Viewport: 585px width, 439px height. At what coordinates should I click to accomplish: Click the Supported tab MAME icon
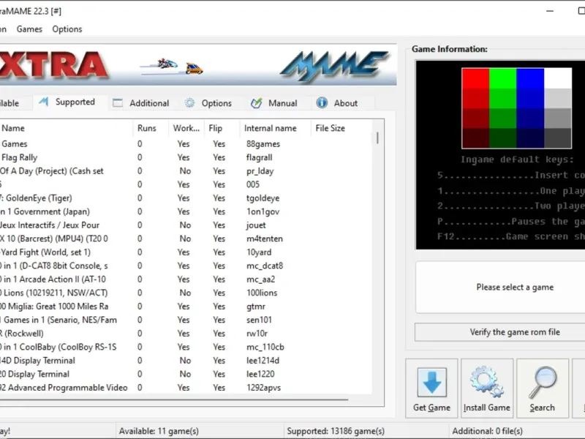tap(44, 102)
